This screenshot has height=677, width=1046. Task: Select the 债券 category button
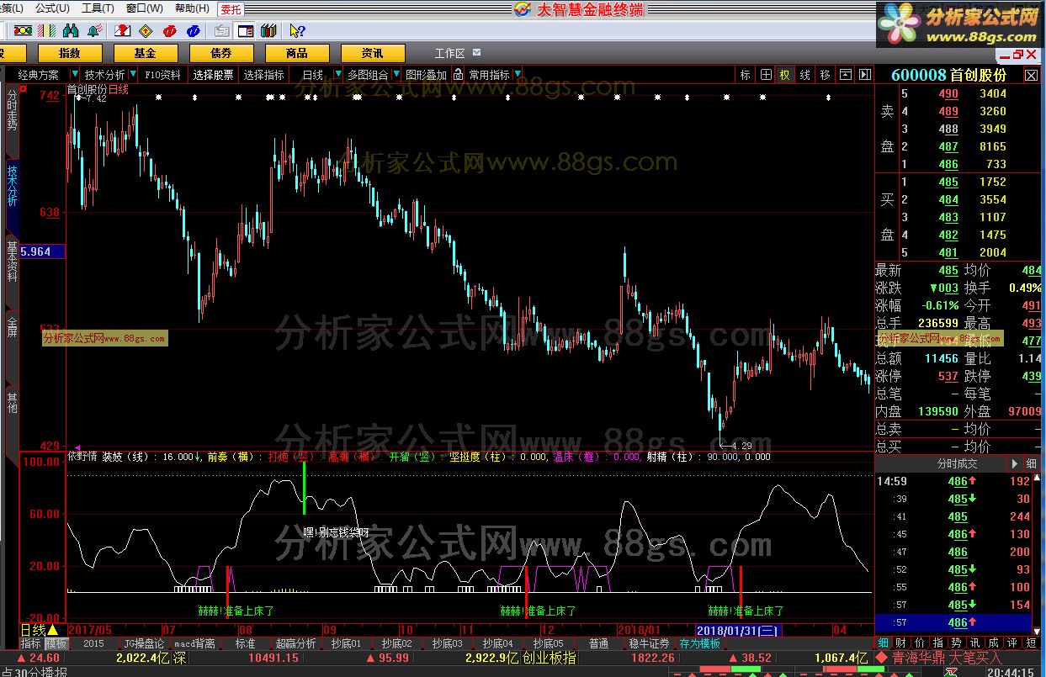220,53
